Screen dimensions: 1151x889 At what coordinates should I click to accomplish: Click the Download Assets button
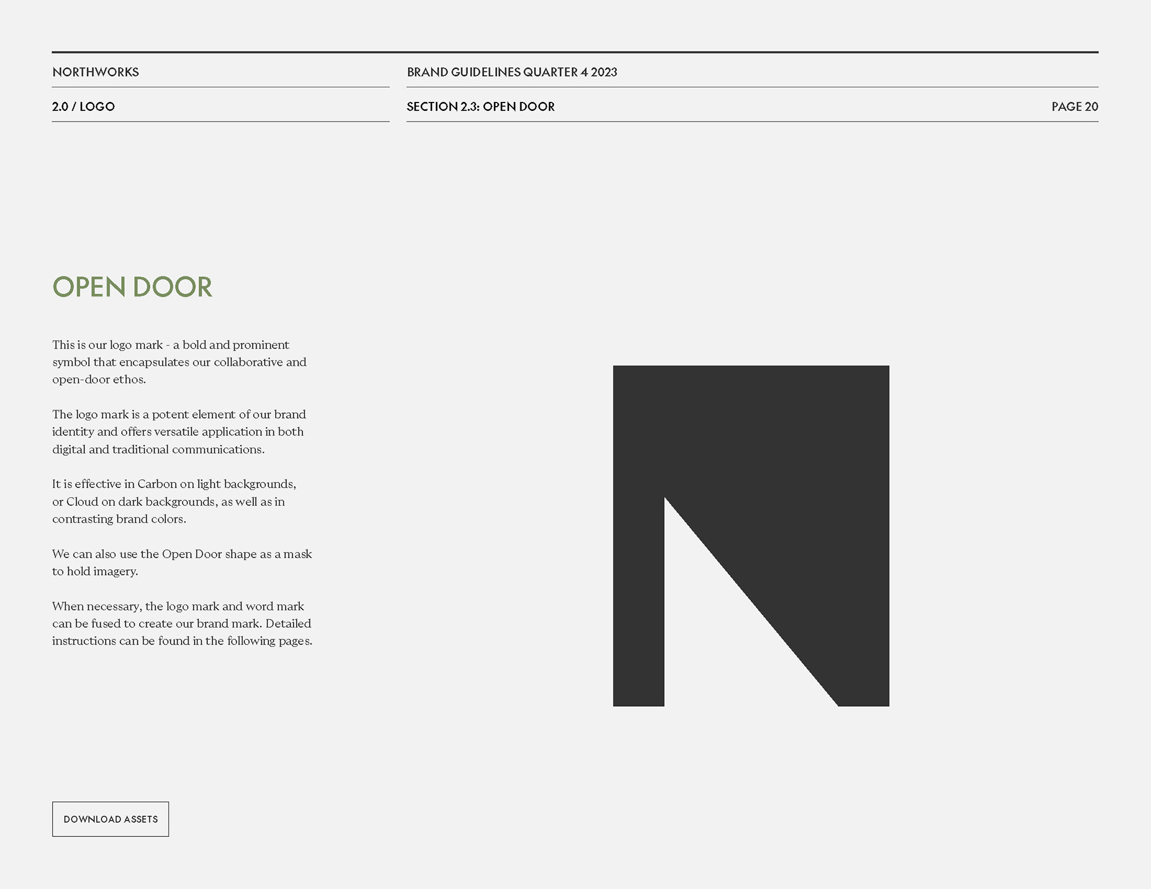point(110,819)
